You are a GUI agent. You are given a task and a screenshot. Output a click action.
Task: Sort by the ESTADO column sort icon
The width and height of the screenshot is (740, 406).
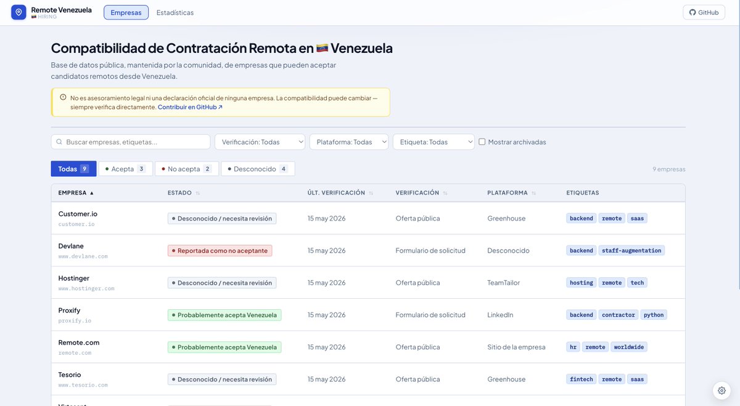pos(198,193)
